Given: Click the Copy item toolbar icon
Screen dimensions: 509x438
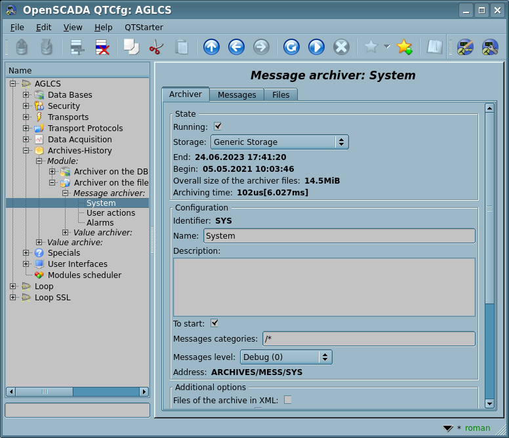Looking at the screenshot, I should pos(131,47).
